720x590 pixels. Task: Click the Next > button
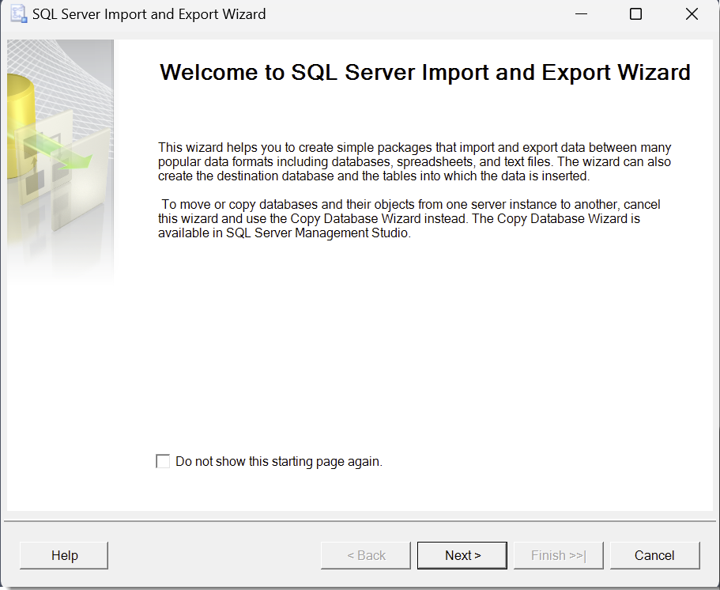click(x=462, y=555)
